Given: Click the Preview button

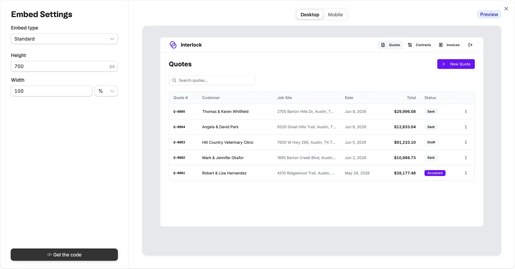Looking at the screenshot, I should pos(489,14).
